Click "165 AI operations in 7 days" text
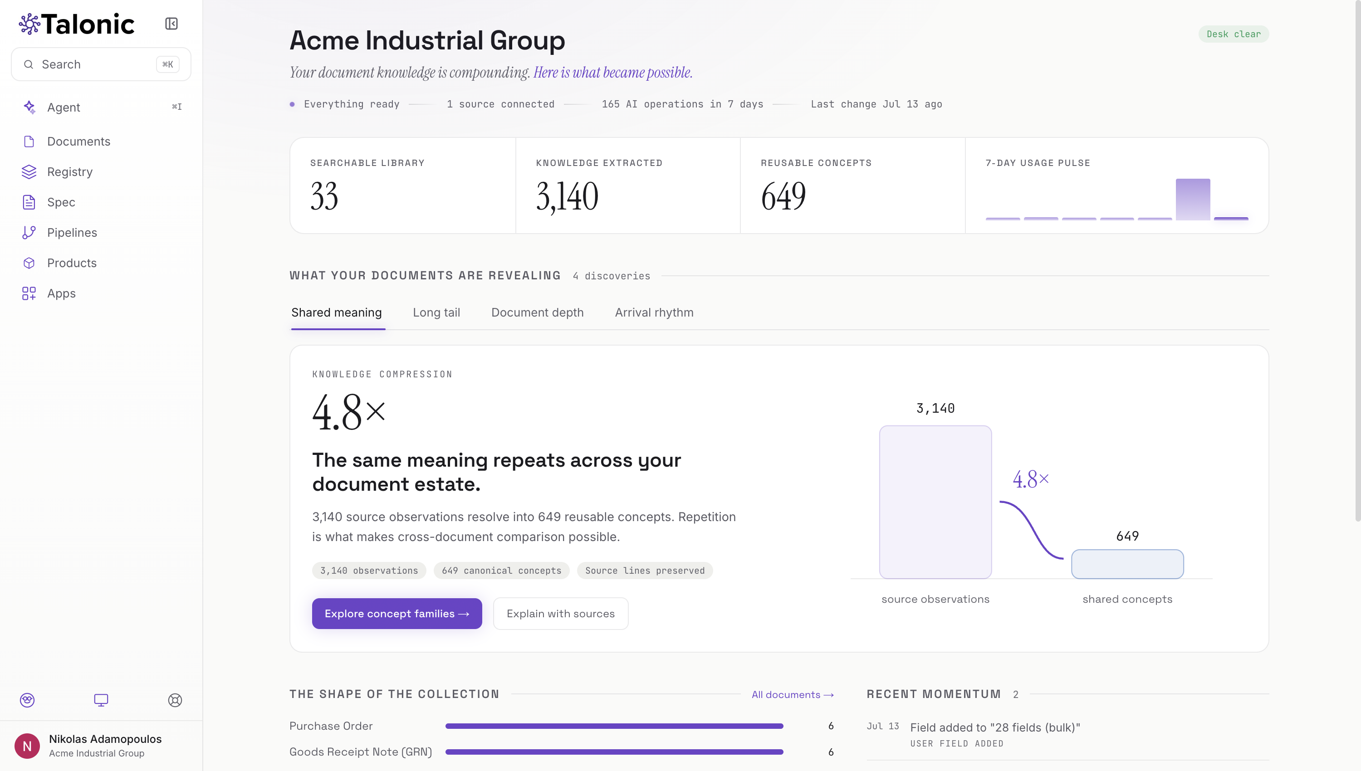The image size is (1361, 771). click(x=683, y=104)
